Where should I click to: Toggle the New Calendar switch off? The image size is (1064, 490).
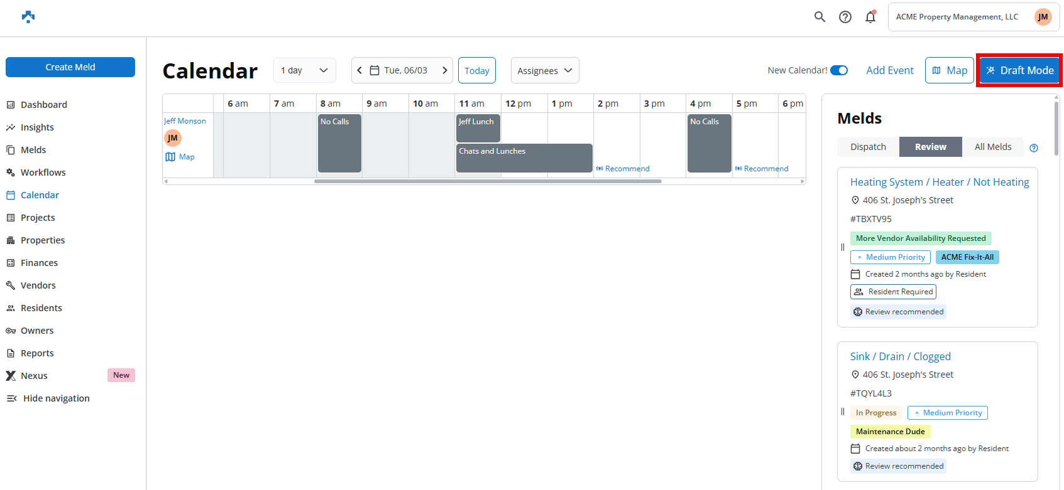click(838, 70)
